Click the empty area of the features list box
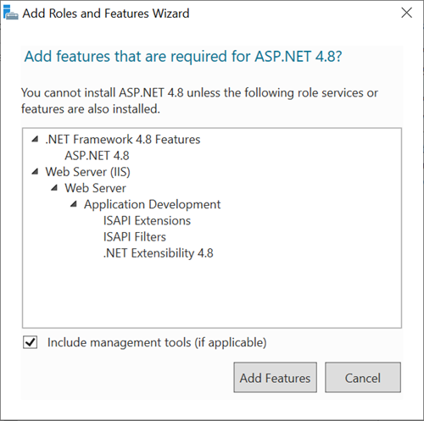 point(212,294)
